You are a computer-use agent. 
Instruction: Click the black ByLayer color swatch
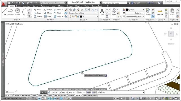127,10
